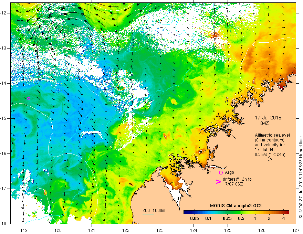Click the latitude axis label '-17'

click(4, 189)
